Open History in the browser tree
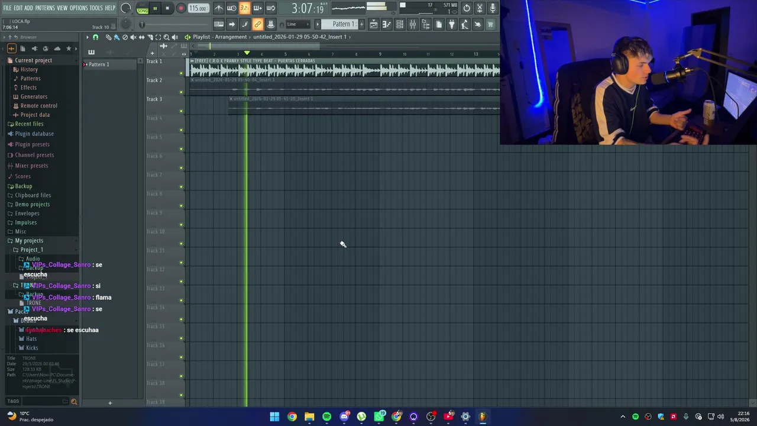The height and width of the screenshot is (426, 757). [29, 69]
